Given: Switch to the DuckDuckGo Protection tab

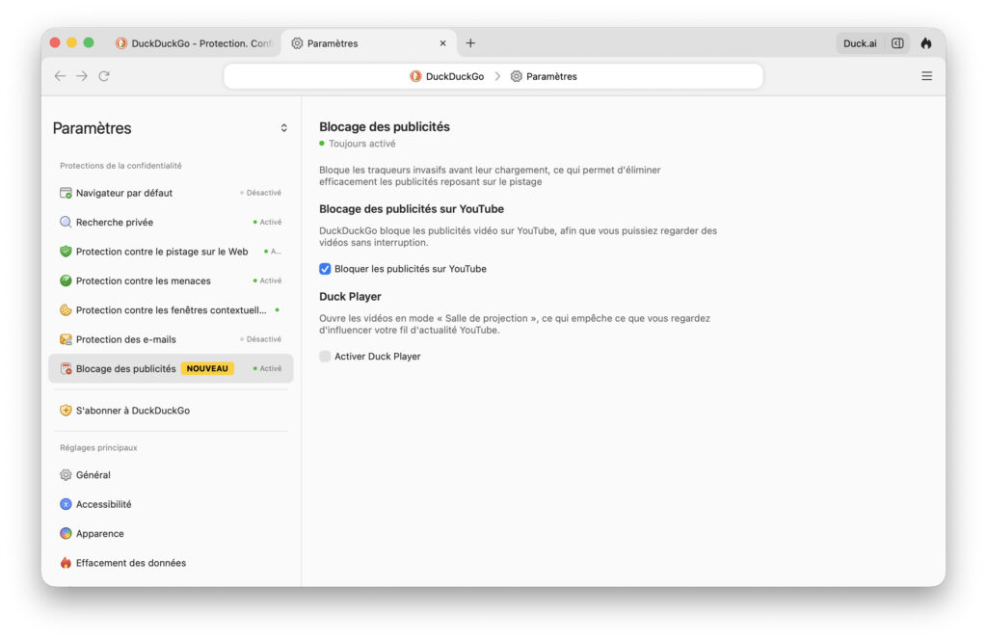Looking at the screenshot, I should pyautogui.click(x=195, y=43).
